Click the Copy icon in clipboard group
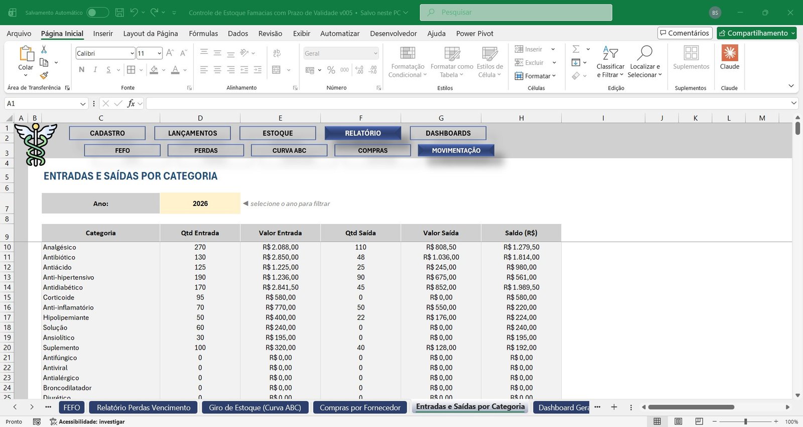 point(44,62)
